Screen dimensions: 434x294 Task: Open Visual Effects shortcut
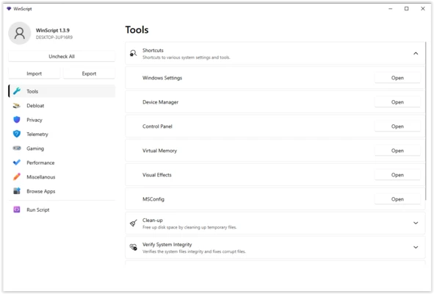[397, 175]
